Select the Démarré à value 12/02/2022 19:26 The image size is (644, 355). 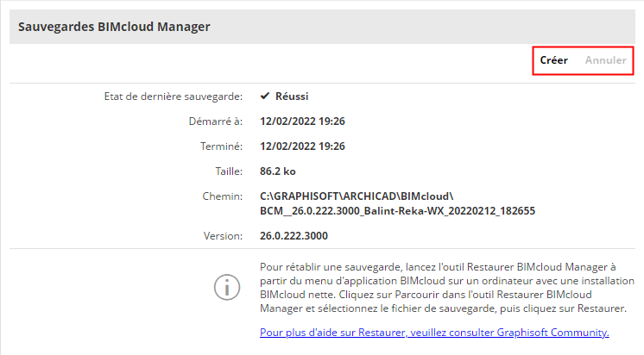pyautogui.click(x=302, y=121)
